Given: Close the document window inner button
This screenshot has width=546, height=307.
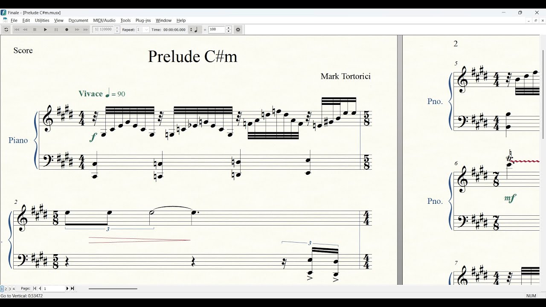Looking at the screenshot, I should pos(542,20).
